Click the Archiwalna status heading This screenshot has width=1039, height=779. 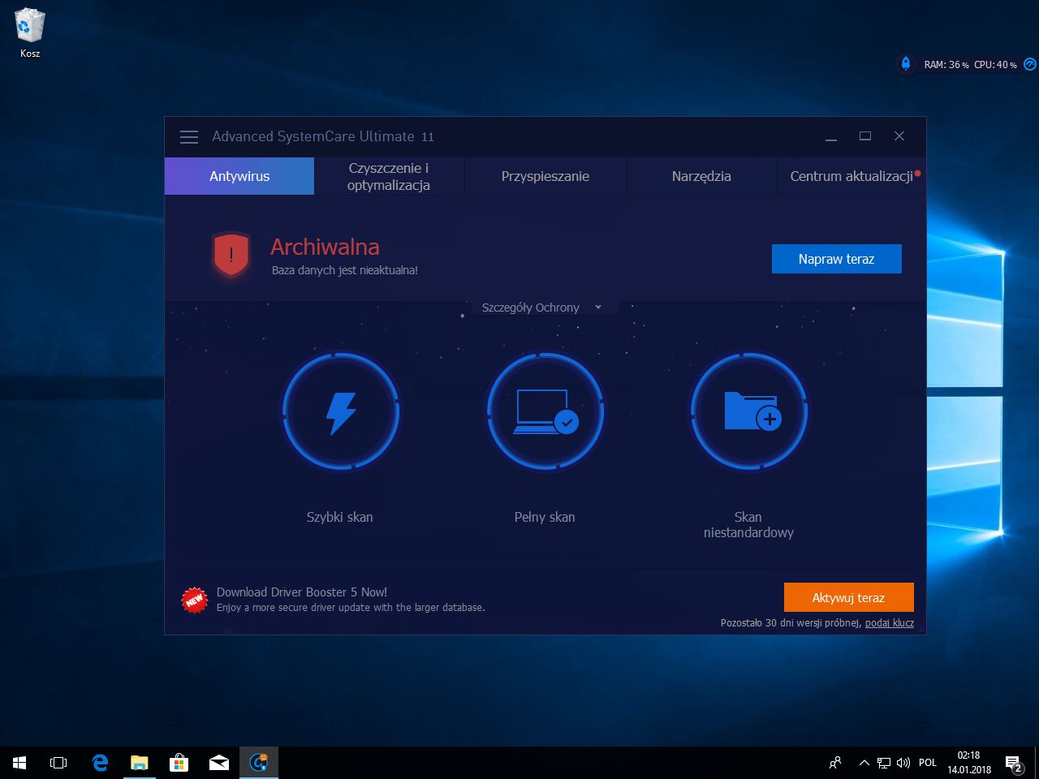[325, 247]
